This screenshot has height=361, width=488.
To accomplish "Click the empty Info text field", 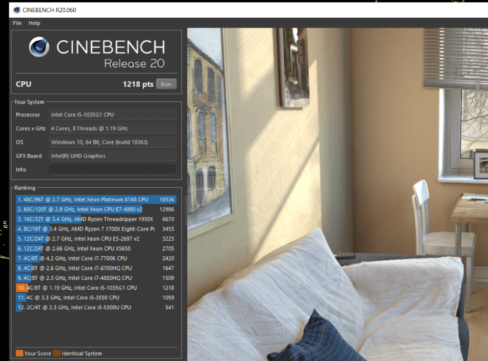I will pyautogui.click(x=112, y=170).
